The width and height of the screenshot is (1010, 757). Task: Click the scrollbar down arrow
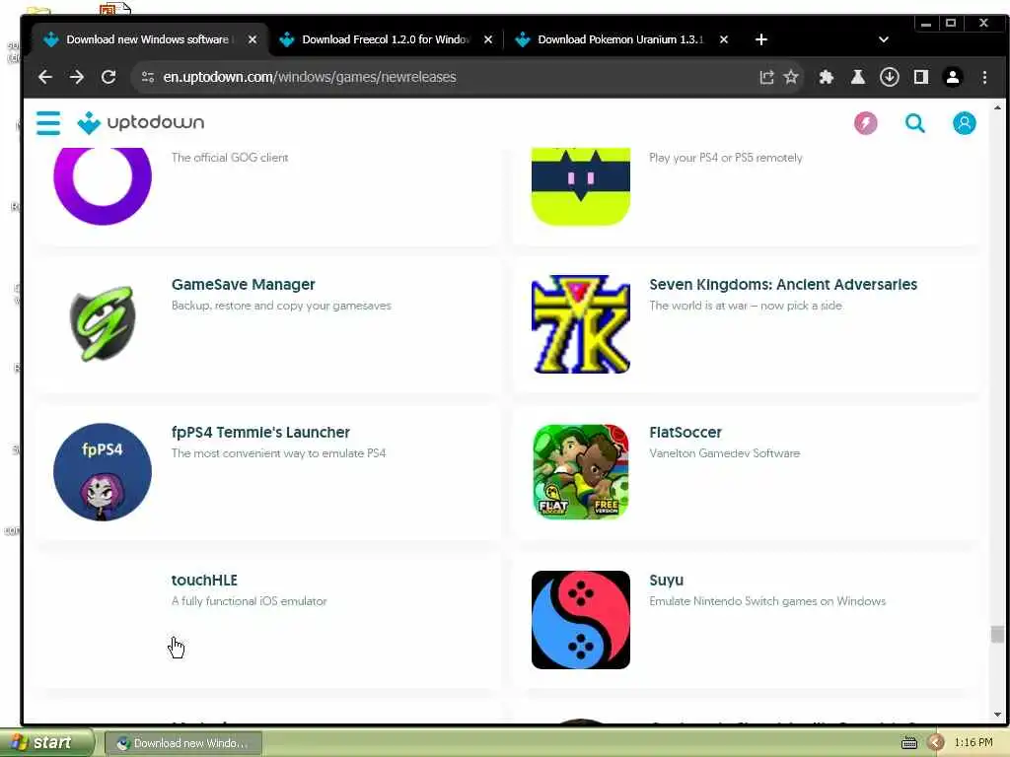tap(997, 715)
